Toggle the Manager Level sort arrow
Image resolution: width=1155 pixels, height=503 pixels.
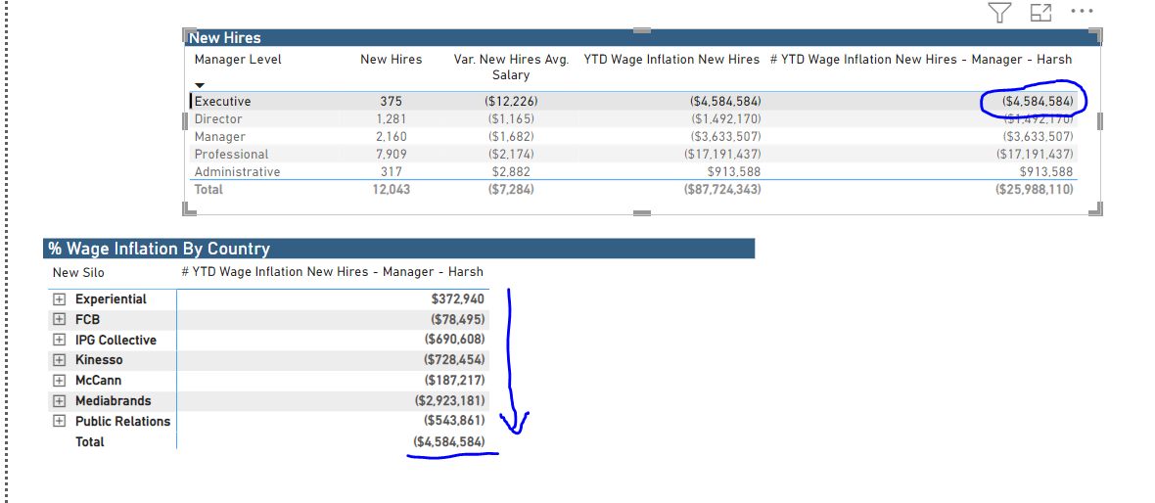point(200,85)
